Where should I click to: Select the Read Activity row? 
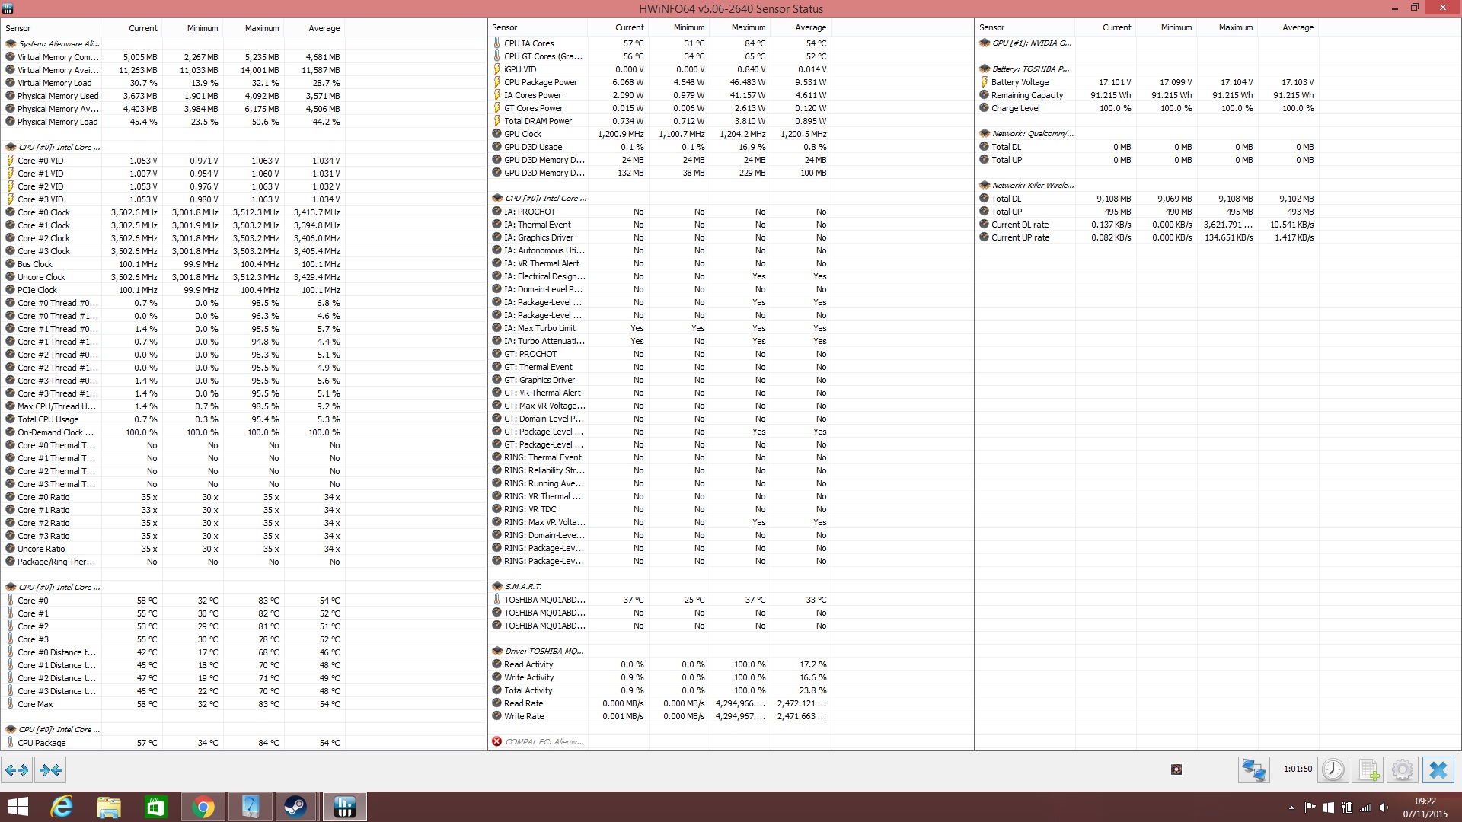(660, 664)
